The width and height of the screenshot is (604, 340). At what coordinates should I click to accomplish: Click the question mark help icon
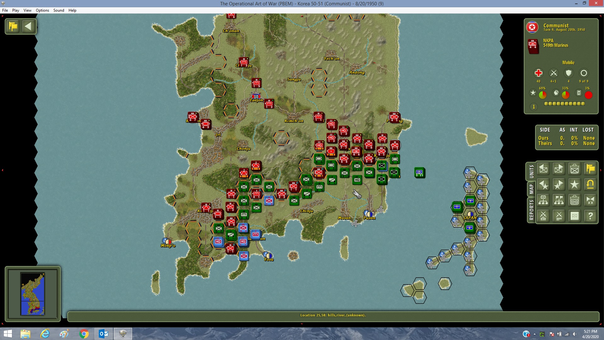(x=590, y=216)
